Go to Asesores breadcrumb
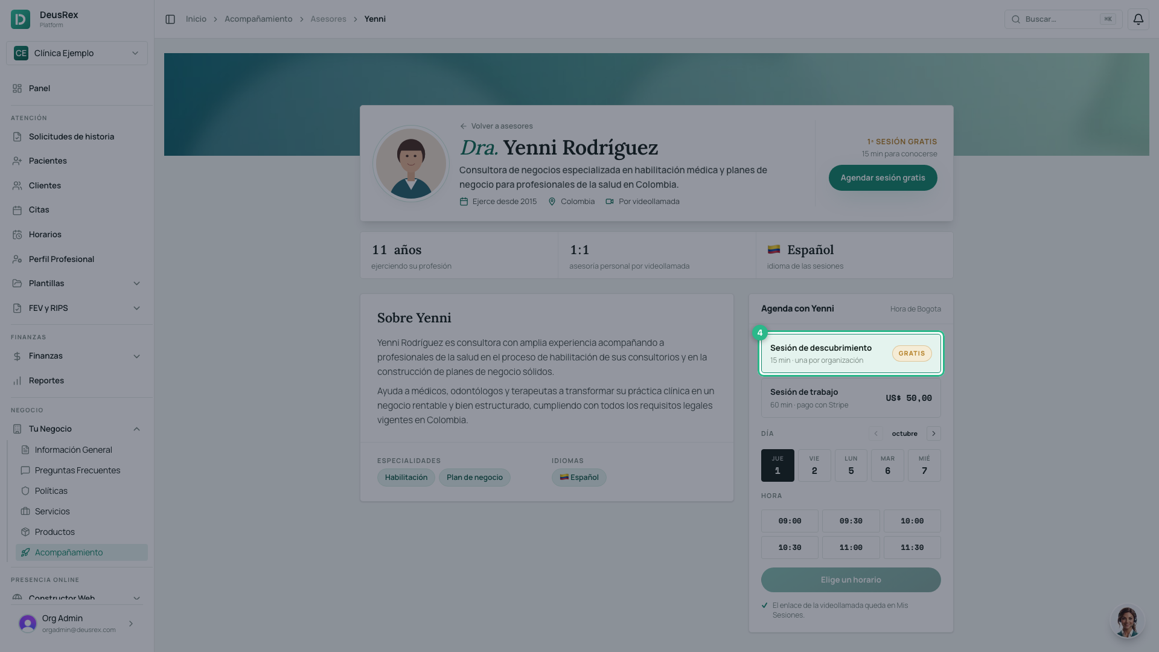The image size is (1159, 652). point(328,19)
